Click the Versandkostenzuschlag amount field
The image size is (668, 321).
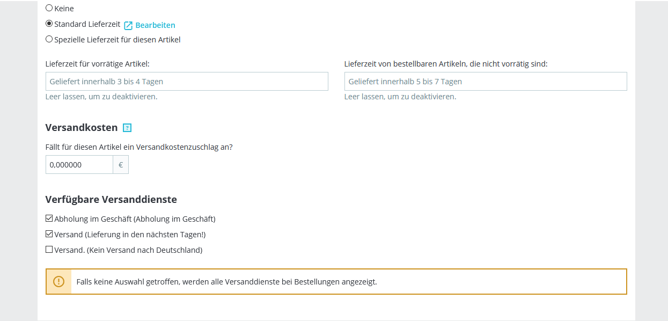point(79,165)
